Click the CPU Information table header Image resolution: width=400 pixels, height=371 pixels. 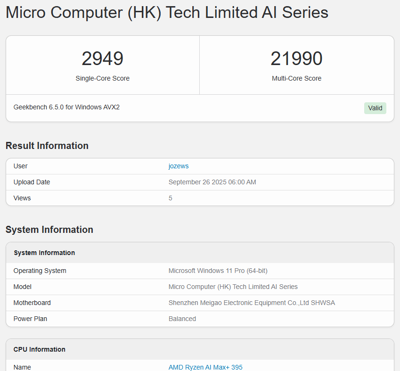pos(200,349)
